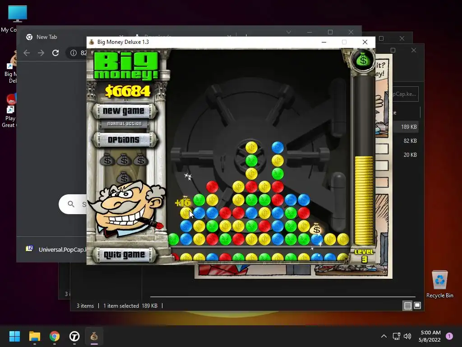The width and height of the screenshot is (462, 347).
Task: Open File Explorer from the taskbar
Action: (34, 336)
